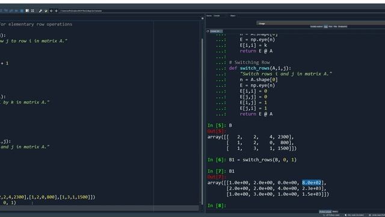The height and width of the screenshot is (217, 385).
Task: Select the History tab beside IPython console
Action: point(335,212)
